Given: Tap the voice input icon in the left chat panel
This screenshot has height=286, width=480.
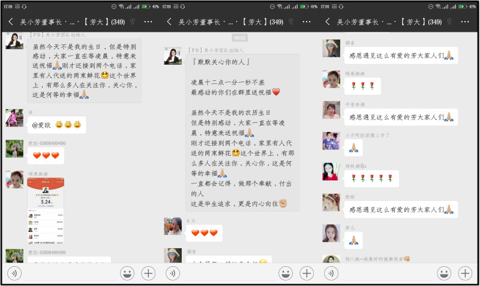Looking at the screenshot, I should click(15, 273).
